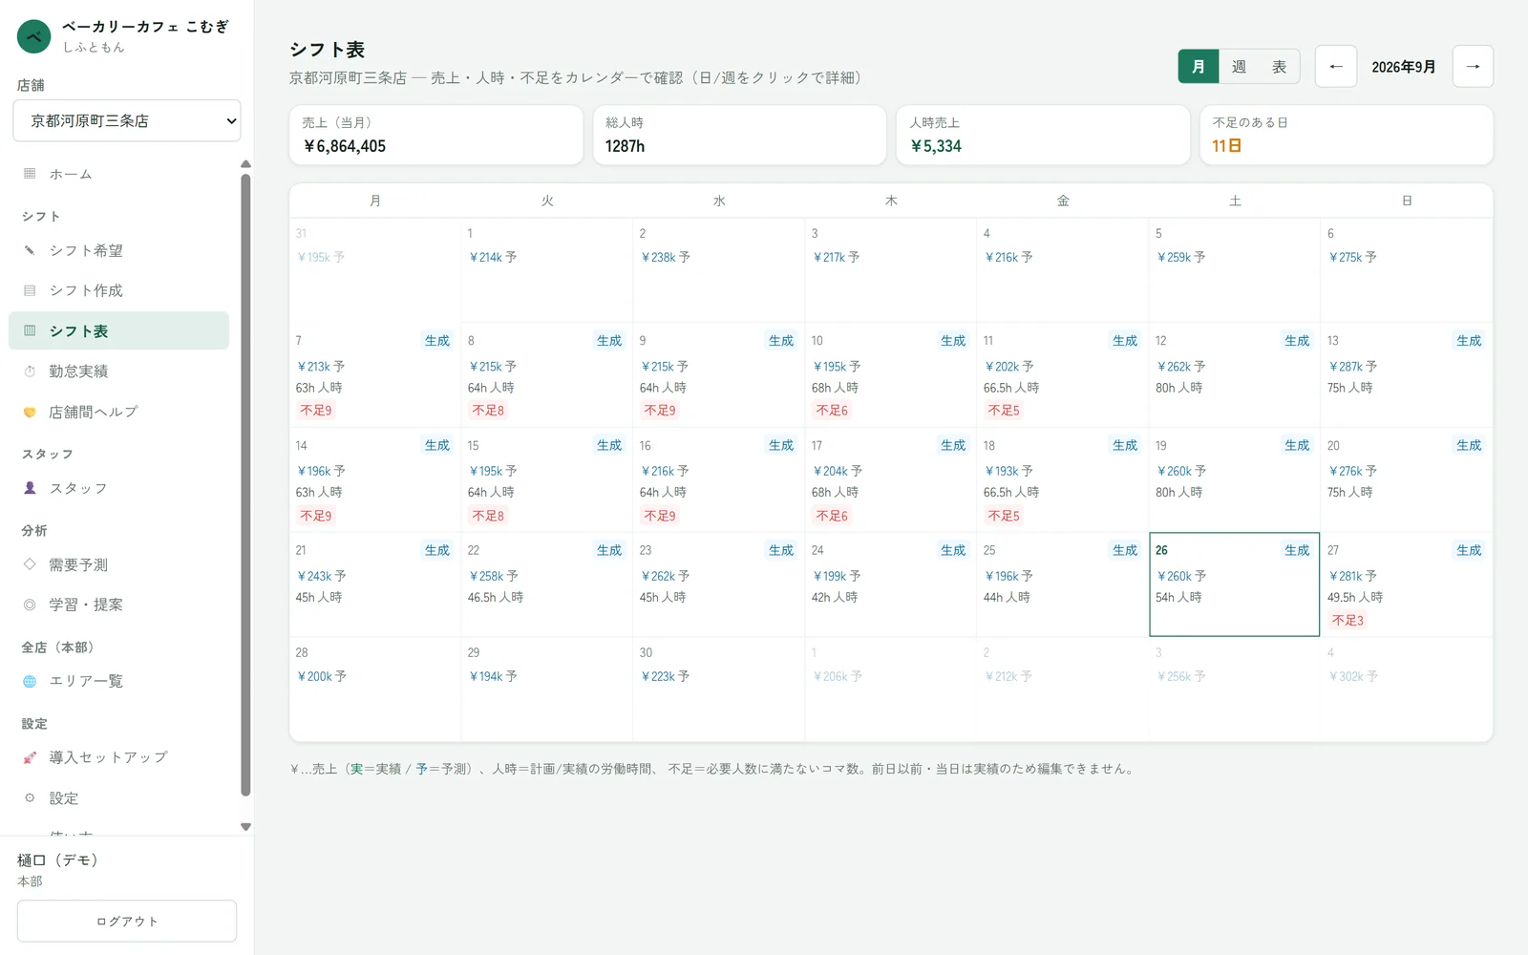This screenshot has width=1528, height=955.
Task: Click the 設定 gear icon
Action: [x=30, y=797]
